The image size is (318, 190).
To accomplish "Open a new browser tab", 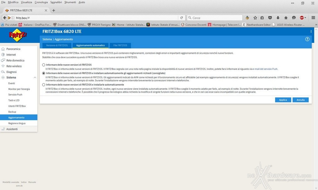I will point(53,10).
